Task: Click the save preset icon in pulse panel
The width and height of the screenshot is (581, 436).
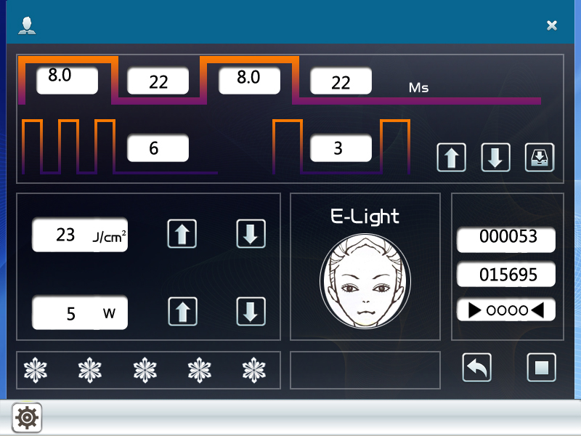Action: (x=540, y=157)
